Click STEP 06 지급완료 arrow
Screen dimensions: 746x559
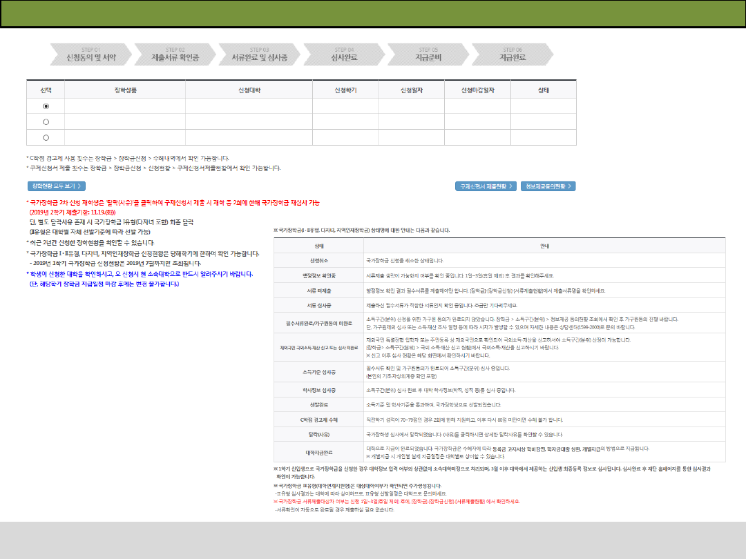pyautogui.click(x=513, y=55)
